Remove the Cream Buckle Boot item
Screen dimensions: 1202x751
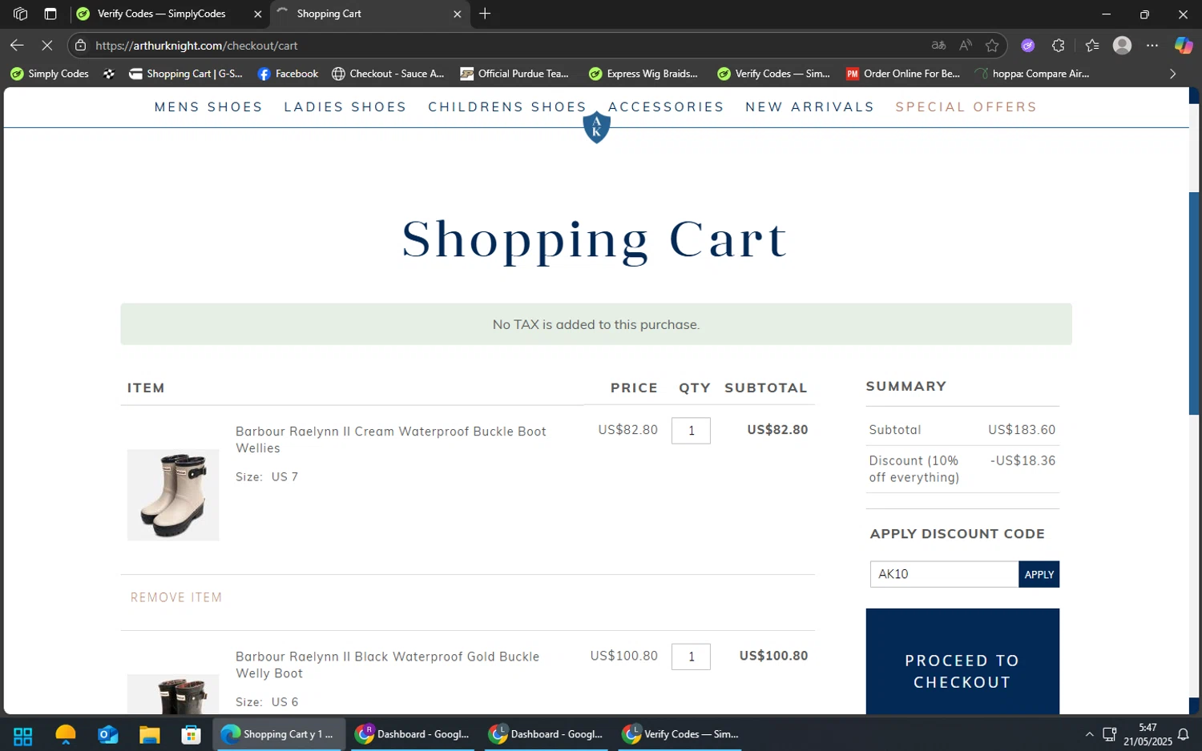coord(176,597)
